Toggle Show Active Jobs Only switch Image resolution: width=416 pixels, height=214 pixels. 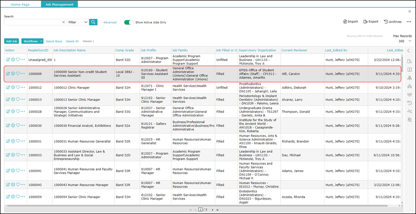click(x=128, y=22)
